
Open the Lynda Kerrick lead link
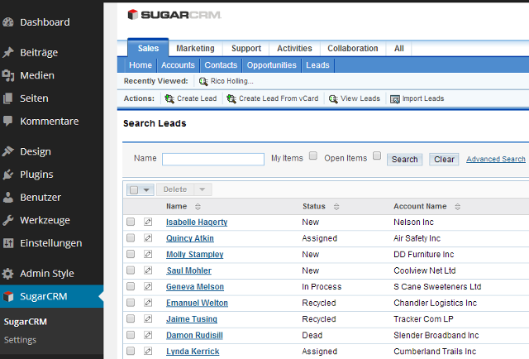tap(193, 352)
